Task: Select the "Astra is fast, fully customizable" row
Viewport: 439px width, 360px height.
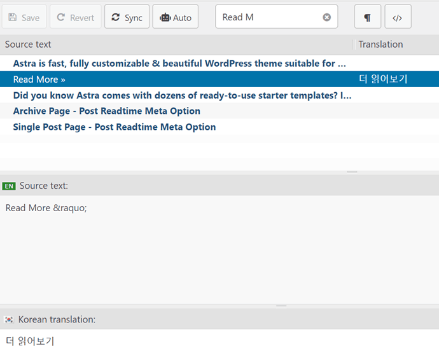Action: pyautogui.click(x=219, y=63)
